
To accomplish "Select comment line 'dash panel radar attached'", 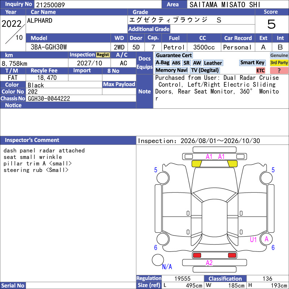I will click(44, 150).
